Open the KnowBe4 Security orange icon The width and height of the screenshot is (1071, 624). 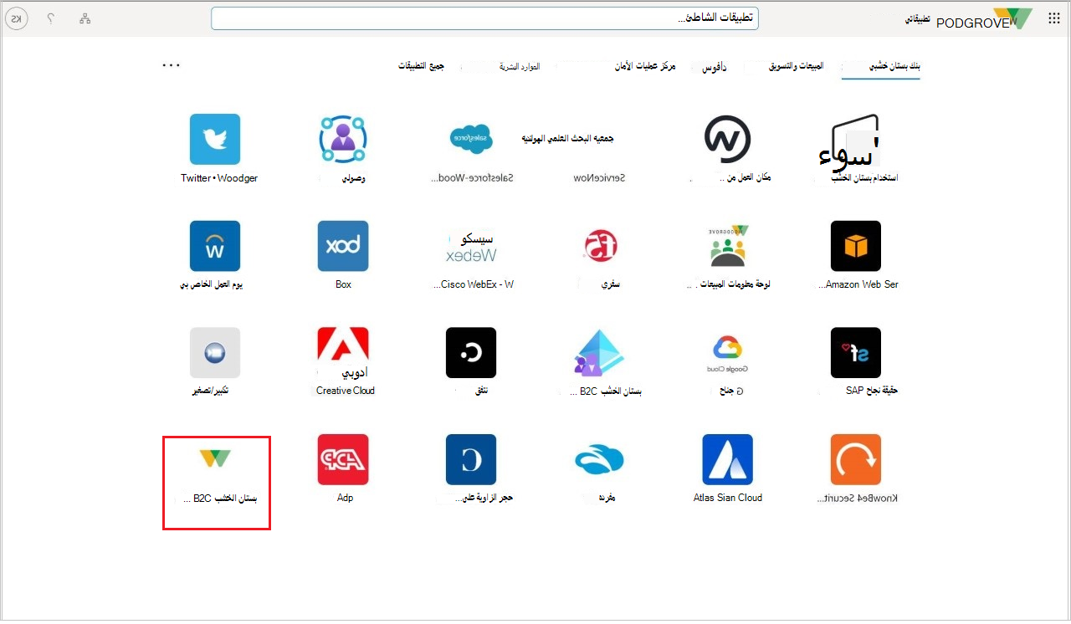click(x=856, y=459)
